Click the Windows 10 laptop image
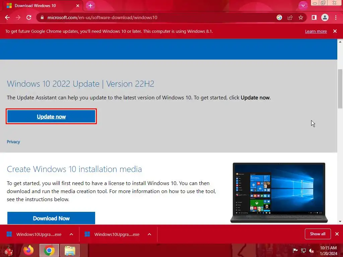Viewport: 343px width, 257px height. pyautogui.click(x=279, y=193)
